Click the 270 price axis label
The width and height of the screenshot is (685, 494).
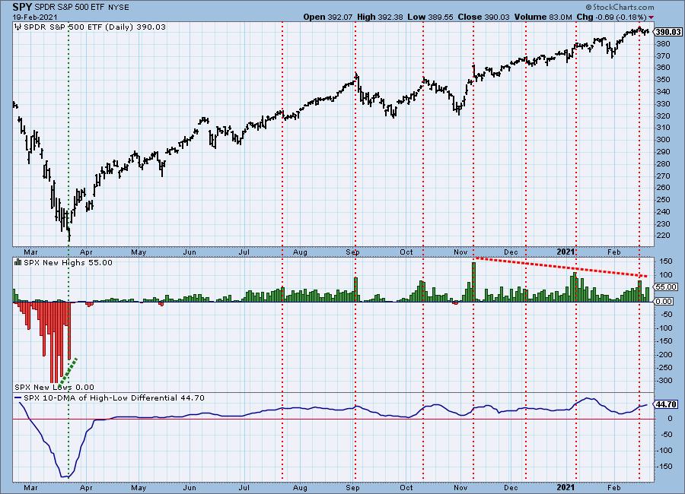click(663, 176)
